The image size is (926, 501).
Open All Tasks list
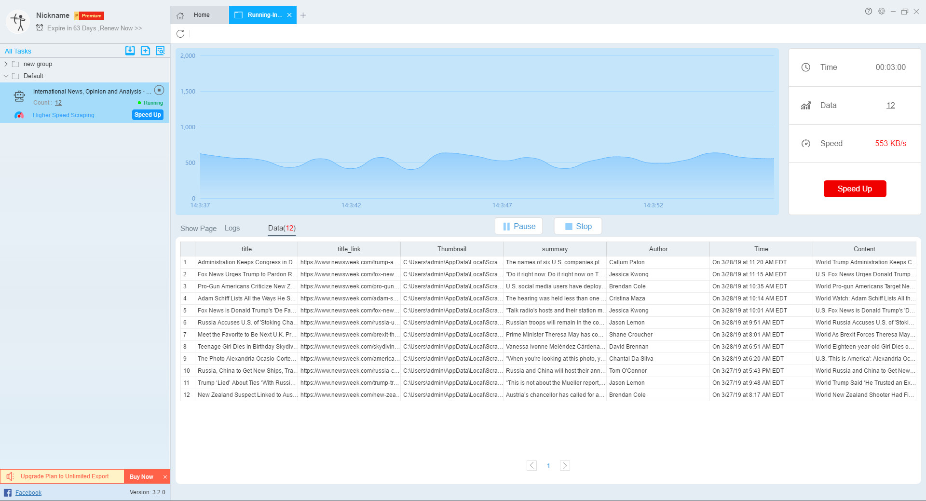[x=18, y=51]
